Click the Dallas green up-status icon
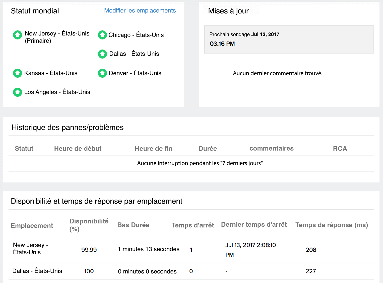Screen dimensions: 383x283 coord(102,54)
